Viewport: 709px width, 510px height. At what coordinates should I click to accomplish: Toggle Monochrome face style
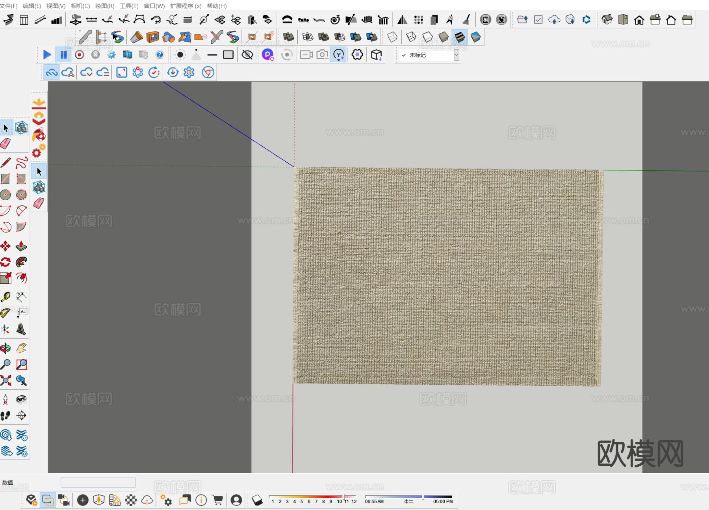click(476, 37)
